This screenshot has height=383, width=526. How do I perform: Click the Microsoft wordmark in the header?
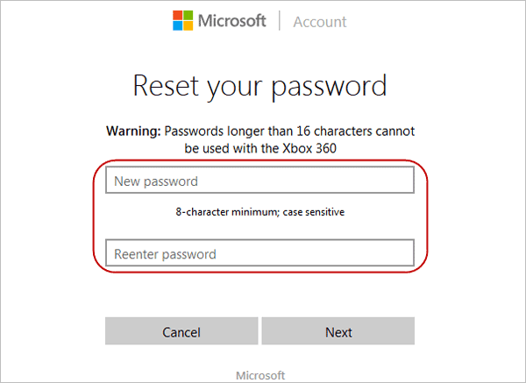pyautogui.click(x=232, y=21)
